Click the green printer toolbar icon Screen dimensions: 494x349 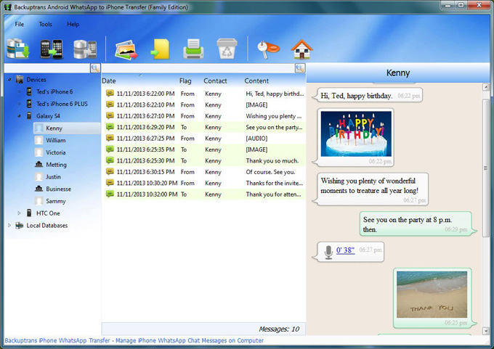193,49
